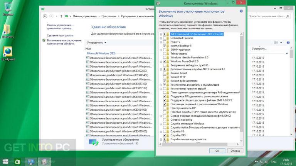Click the view options icon in updates toolbar
Image resolution: width=296 pixels, height=166 pixels.
click(276, 43)
